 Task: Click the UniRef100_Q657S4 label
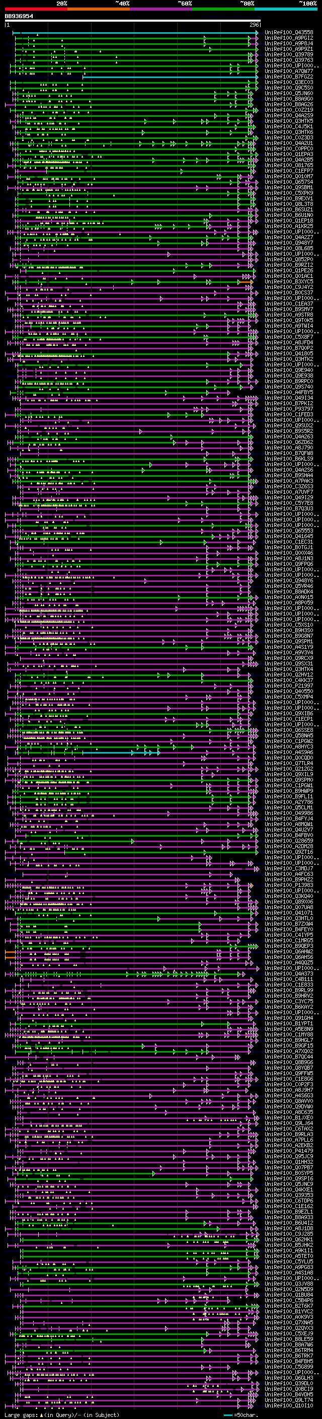[288, 182]
